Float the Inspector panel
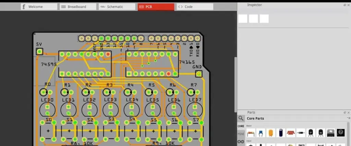The width and height of the screenshot is (351, 146). [x=345, y=5]
